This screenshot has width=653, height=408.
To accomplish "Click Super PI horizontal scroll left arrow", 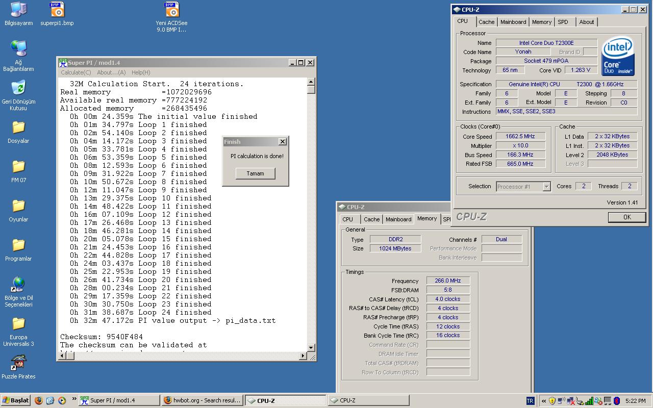I will 62,356.
